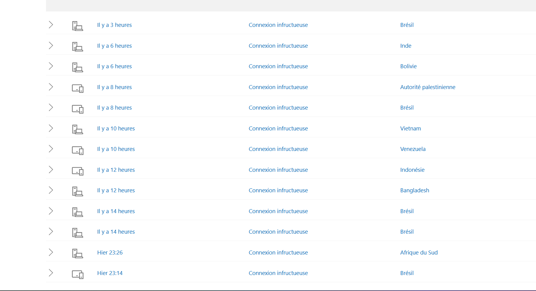Click 'Connexion infructueuse' in the Inde row
This screenshot has height=291, width=536.
(x=278, y=46)
